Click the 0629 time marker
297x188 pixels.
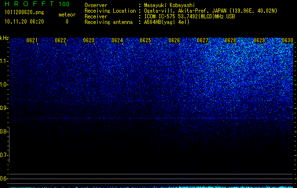[259, 40]
